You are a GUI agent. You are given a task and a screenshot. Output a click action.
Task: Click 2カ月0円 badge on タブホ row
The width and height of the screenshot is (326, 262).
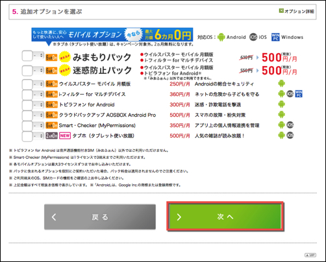[x=51, y=136]
